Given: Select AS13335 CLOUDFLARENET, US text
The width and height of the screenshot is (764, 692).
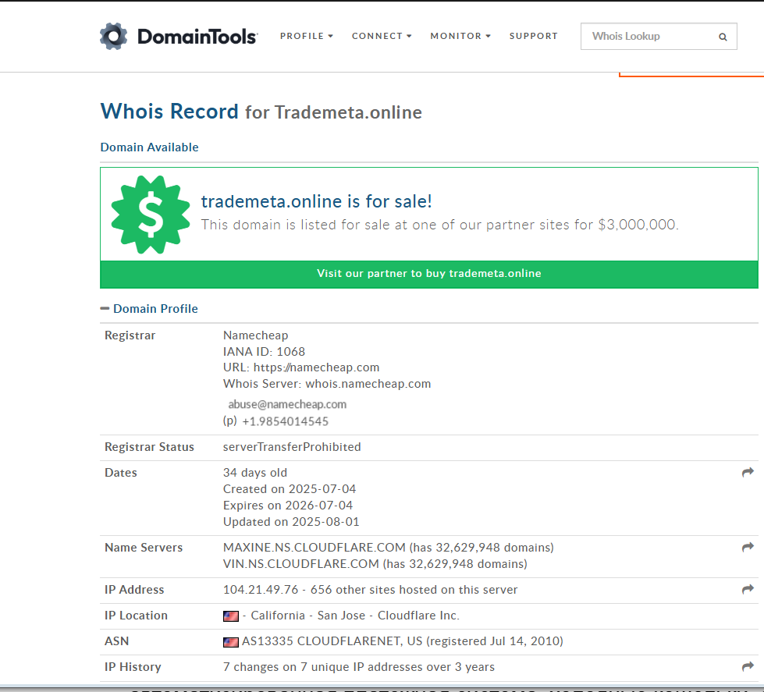Looking at the screenshot, I should click(332, 641).
